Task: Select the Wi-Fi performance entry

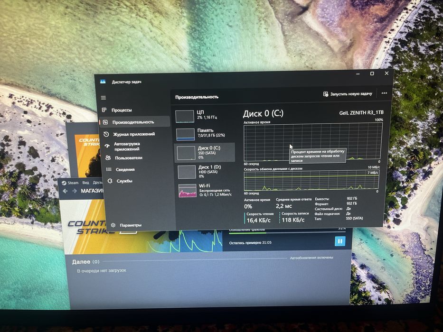Action: tap(206, 190)
